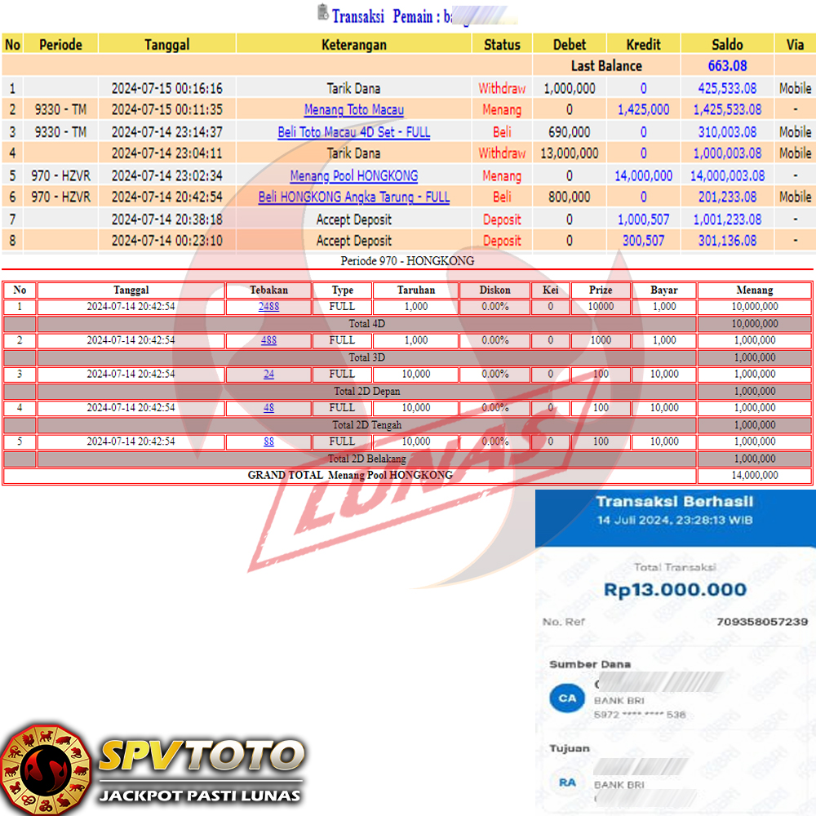Open the Menang Toto Macau link

(353, 109)
